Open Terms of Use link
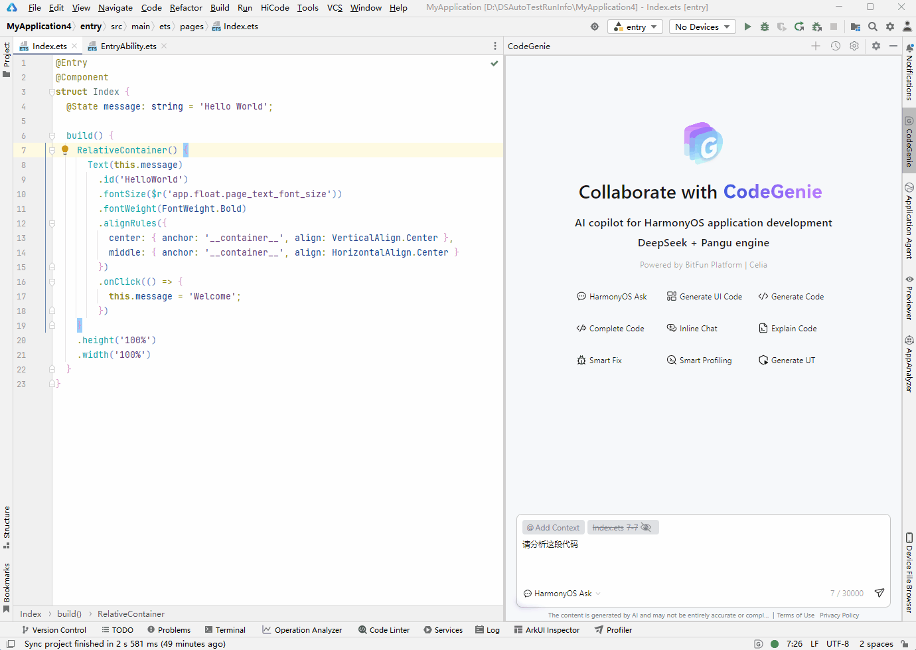The height and width of the screenshot is (650, 916). click(795, 615)
